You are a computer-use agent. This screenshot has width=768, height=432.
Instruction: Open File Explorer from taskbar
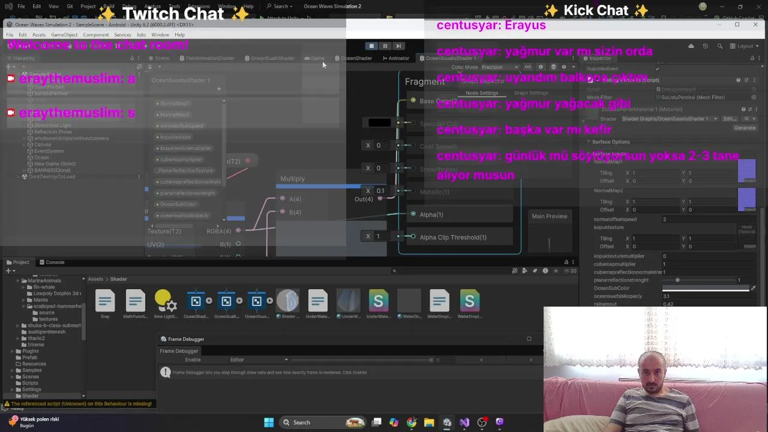[x=429, y=422]
